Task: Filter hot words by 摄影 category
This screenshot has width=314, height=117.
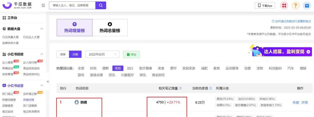Action: point(106,68)
